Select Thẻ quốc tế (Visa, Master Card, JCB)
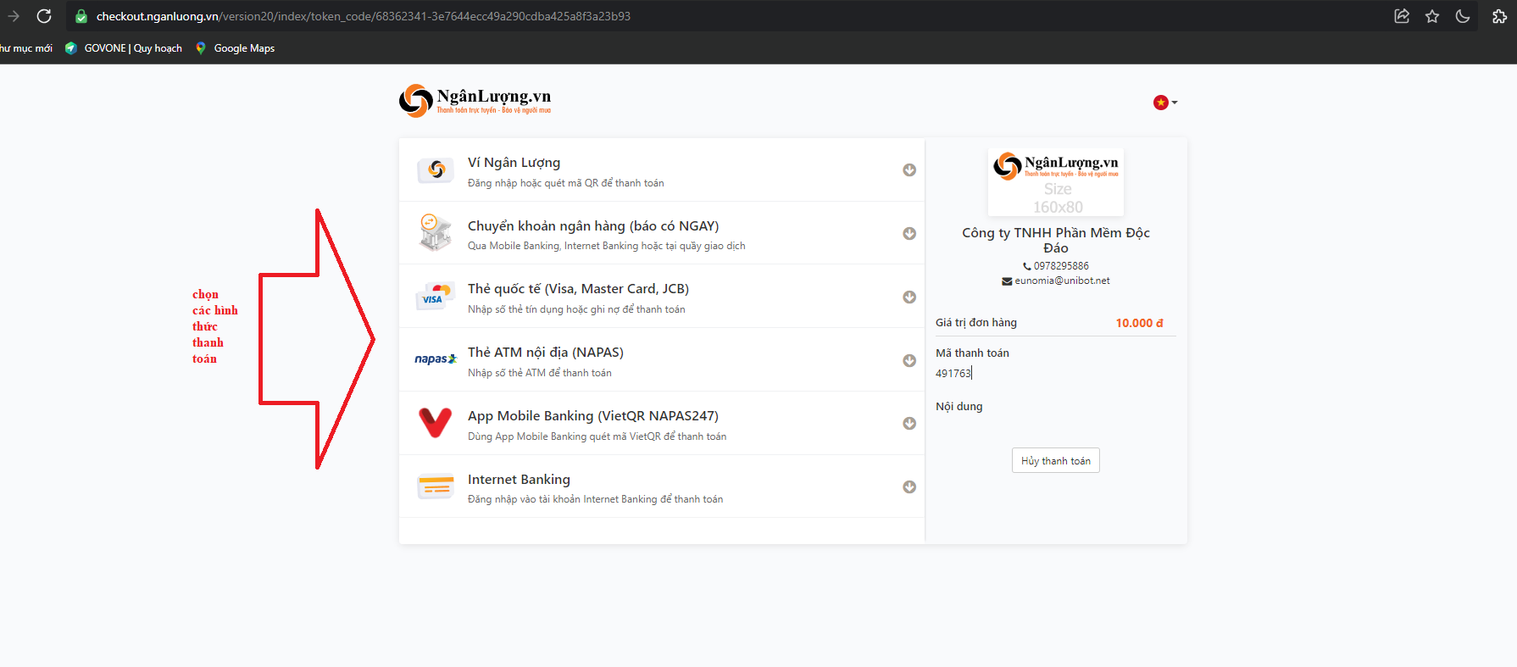This screenshot has width=1517, height=667. click(578, 289)
